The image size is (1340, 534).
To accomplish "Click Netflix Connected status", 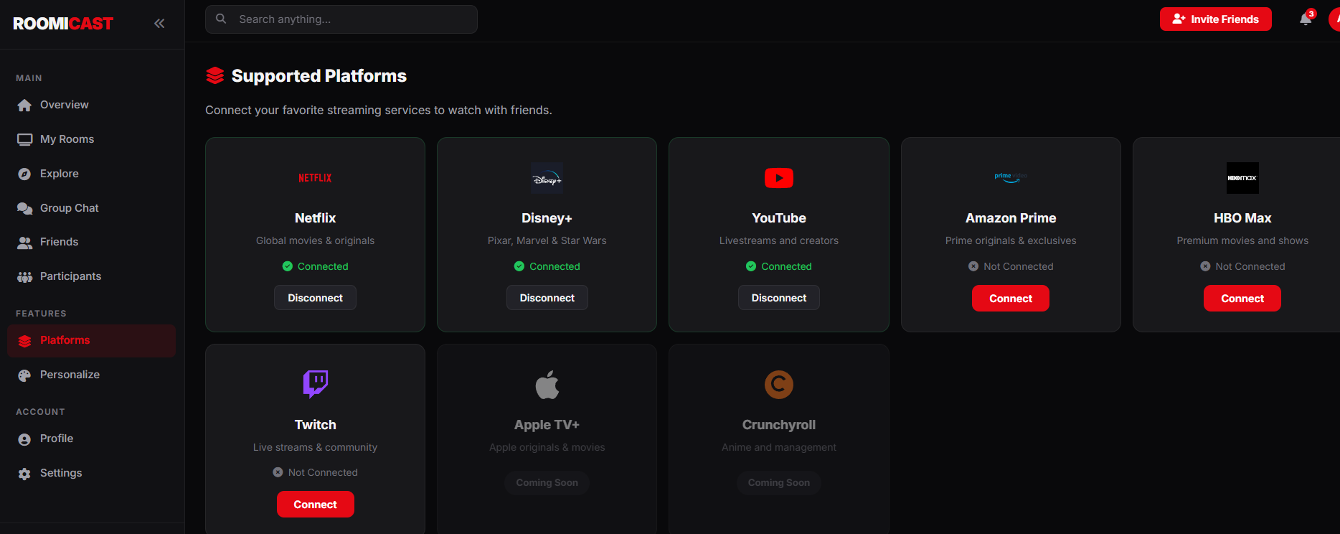I will click(315, 266).
